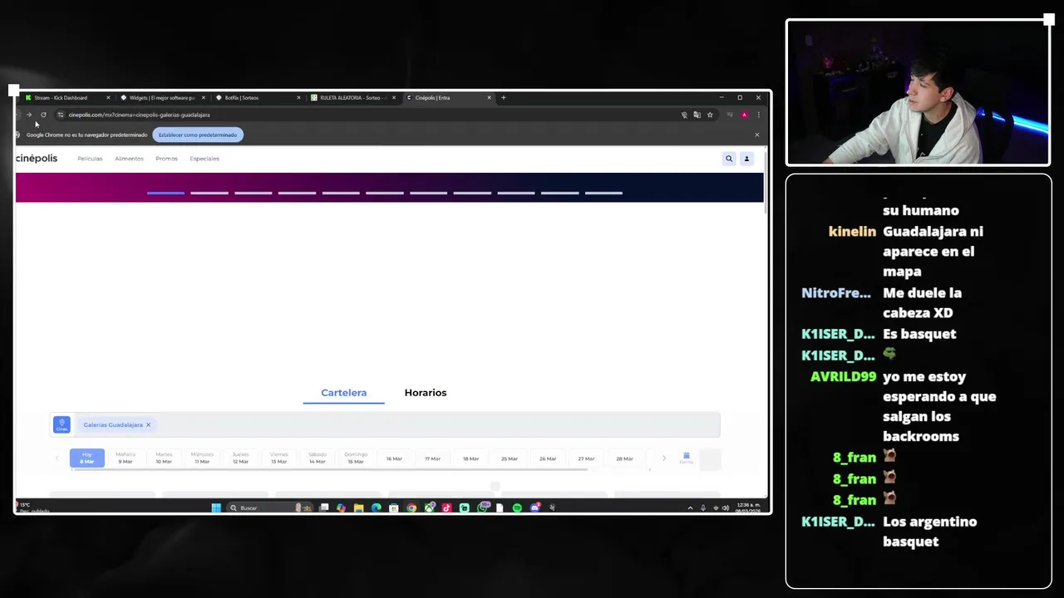The height and width of the screenshot is (598, 1064).
Task: Dismiss the default browser notification bar
Action: [x=756, y=135]
